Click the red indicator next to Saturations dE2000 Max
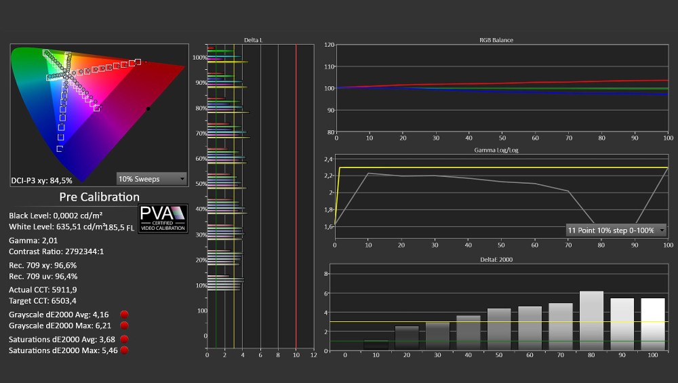Viewport: 678px width, 383px height. [x=124, y=350]
